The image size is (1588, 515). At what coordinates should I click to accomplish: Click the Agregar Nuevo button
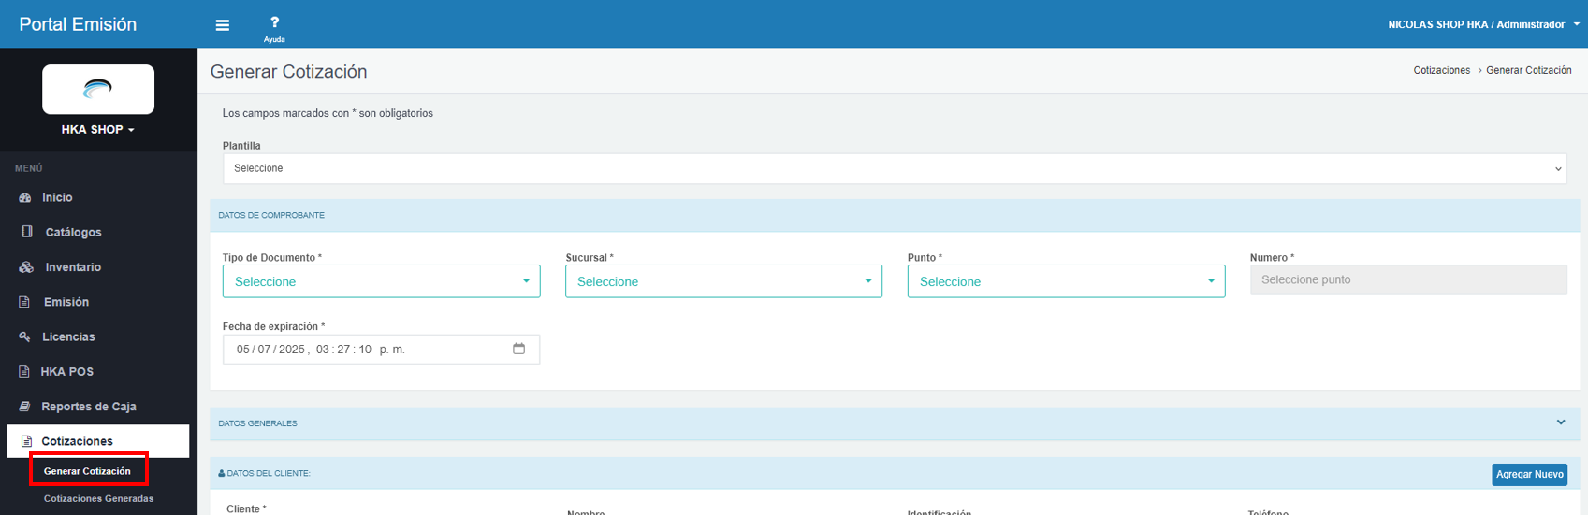point(1529,475)
